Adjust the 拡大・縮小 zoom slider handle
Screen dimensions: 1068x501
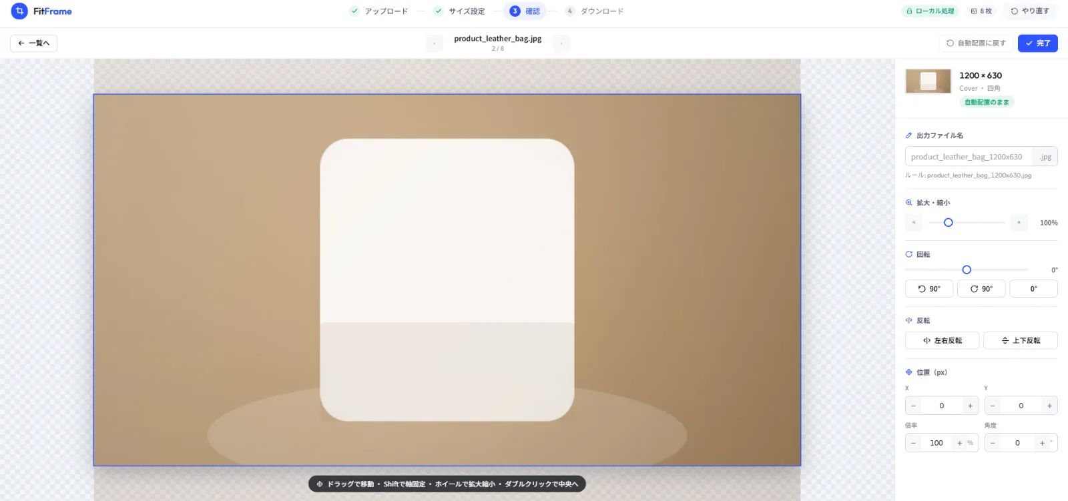[x=948, y=223]
